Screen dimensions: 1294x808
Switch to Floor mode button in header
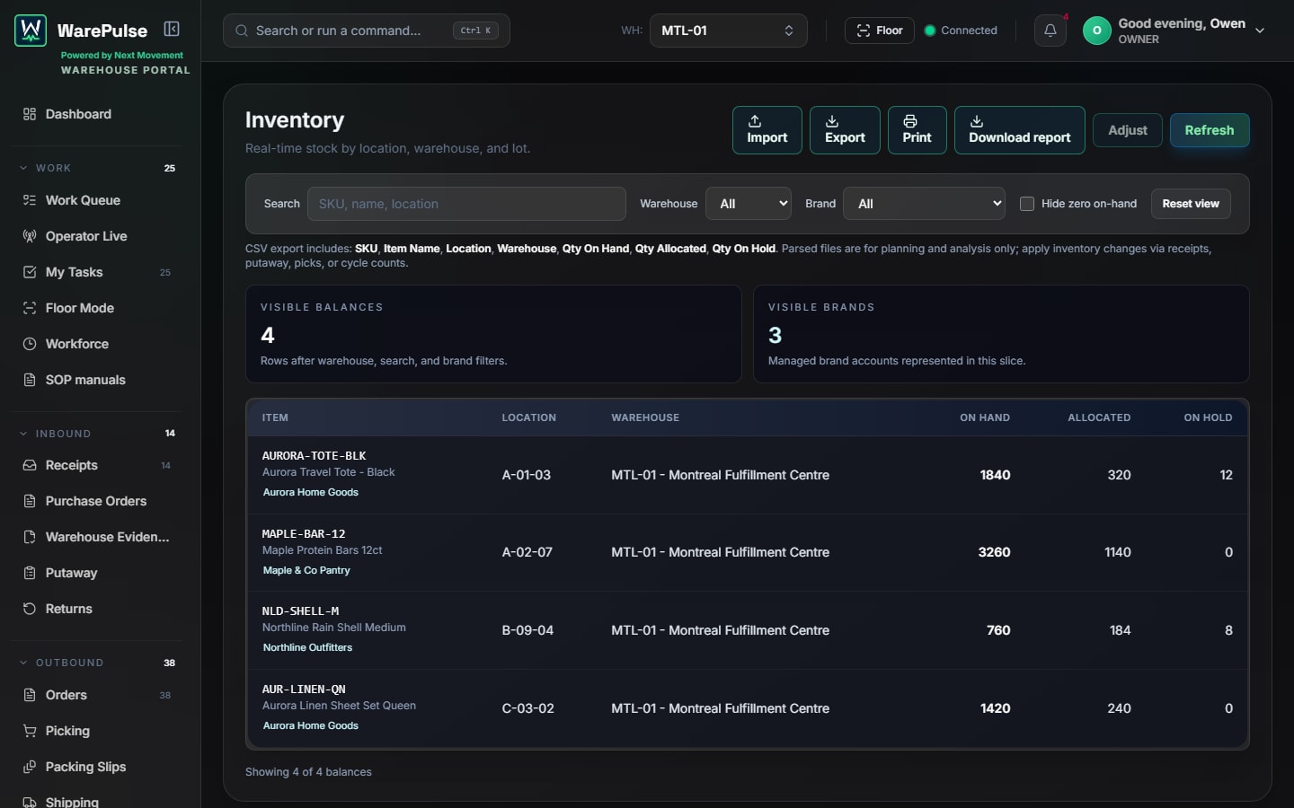click(880, 31)
